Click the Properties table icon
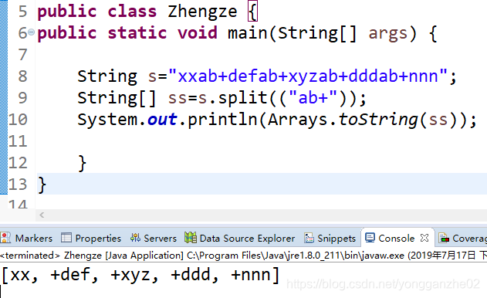This screenshot has width=487, height=298. pos(66,238)
